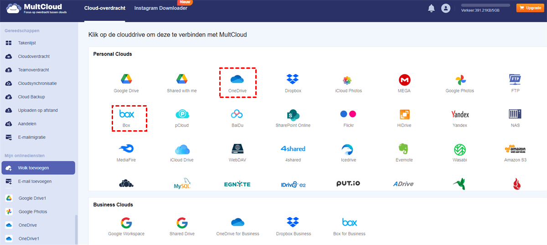The height and width of the screenshot is (245, 547).
Task: Open the notifications bell
Action: [x=431, y=8]
